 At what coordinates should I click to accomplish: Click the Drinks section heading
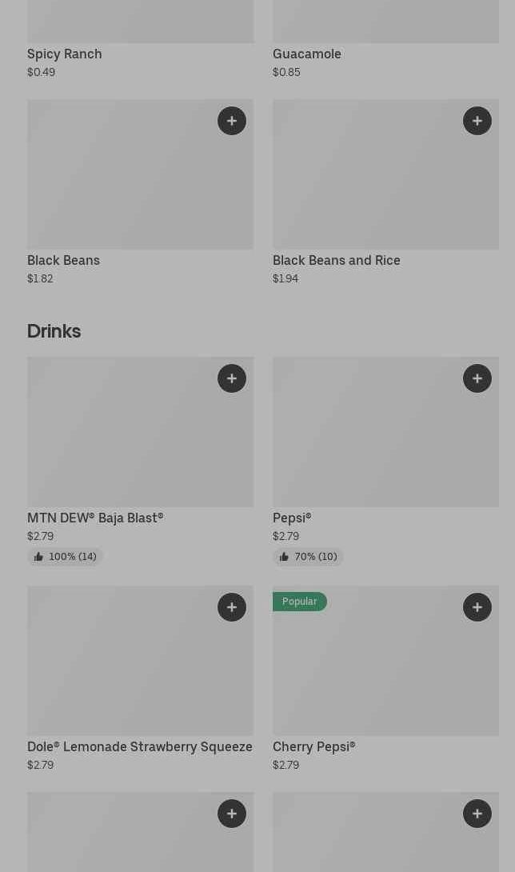pyautogui.click(x=54, y=331)
